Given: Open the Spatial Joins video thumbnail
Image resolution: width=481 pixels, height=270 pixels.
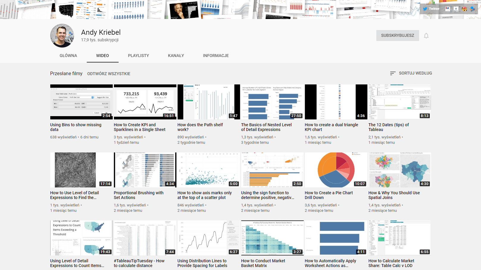Looking at the screenshot, I should [399, 170].
